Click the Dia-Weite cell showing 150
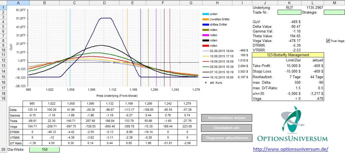Viewport: 345px width, 153px height. 44,149
